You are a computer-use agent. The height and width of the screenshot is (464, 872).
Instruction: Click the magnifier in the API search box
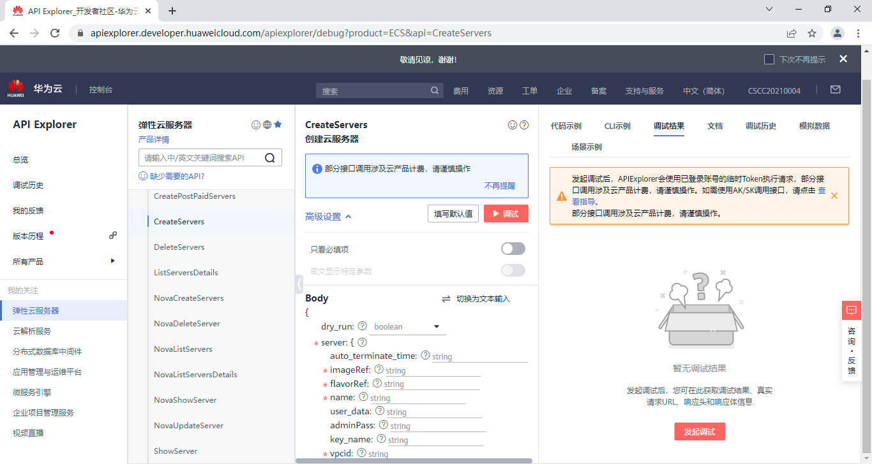tap(270, 158)
